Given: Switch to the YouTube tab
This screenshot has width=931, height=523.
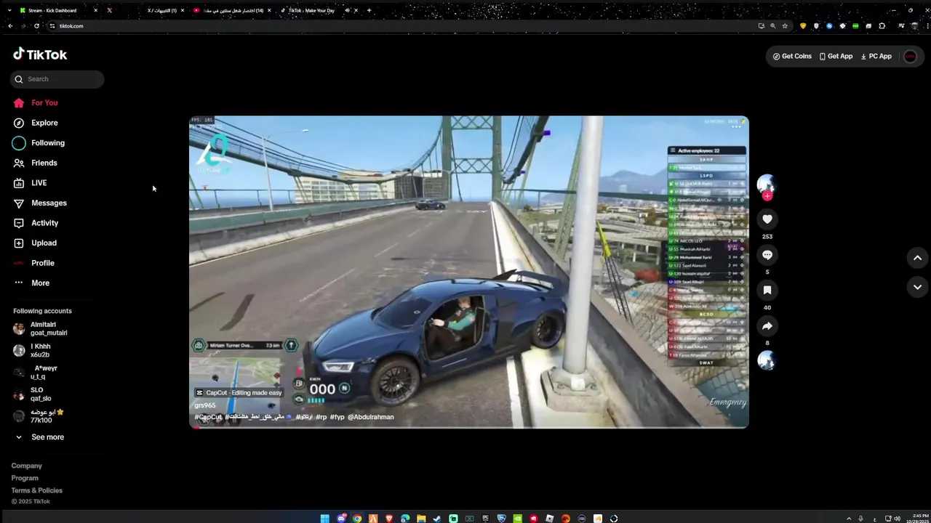Looking at the screenshot, I should point(233,10).
